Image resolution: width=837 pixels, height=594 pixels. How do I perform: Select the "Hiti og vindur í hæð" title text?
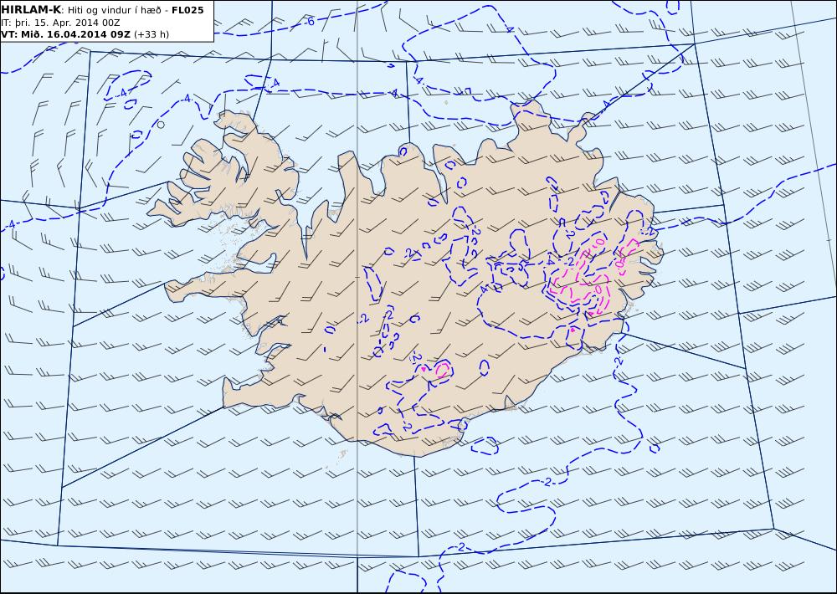pyautogui.click(x=114, y=10)
